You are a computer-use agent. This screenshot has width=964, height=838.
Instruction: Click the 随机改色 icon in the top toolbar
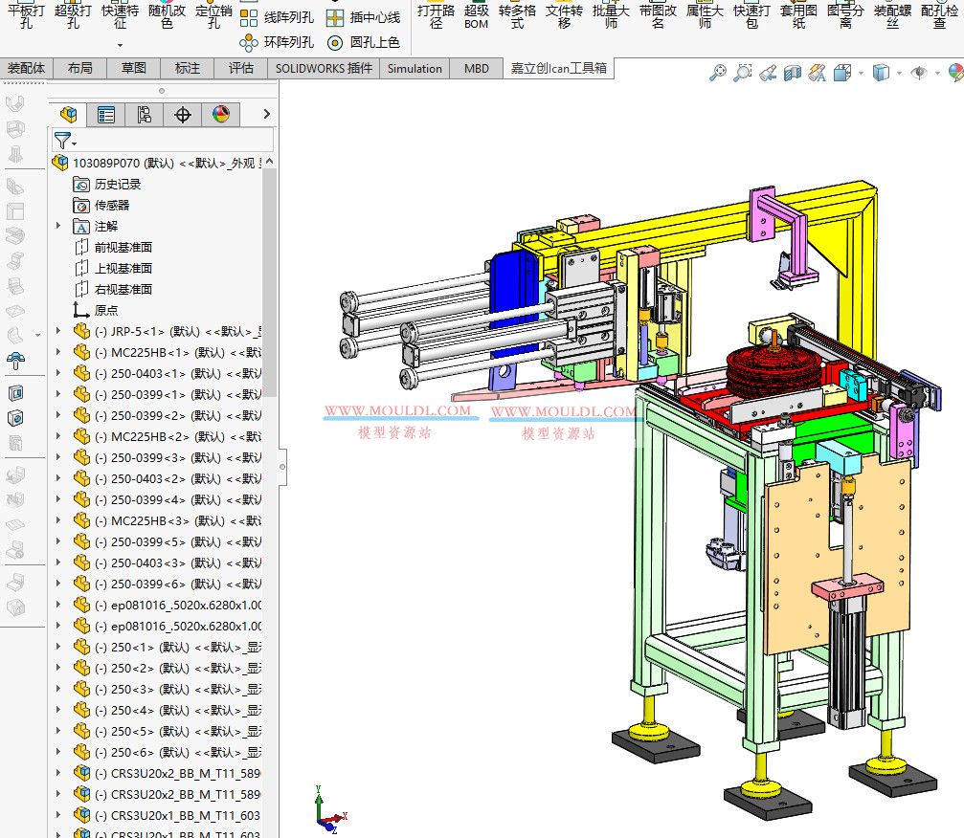(x=166, y=16)
